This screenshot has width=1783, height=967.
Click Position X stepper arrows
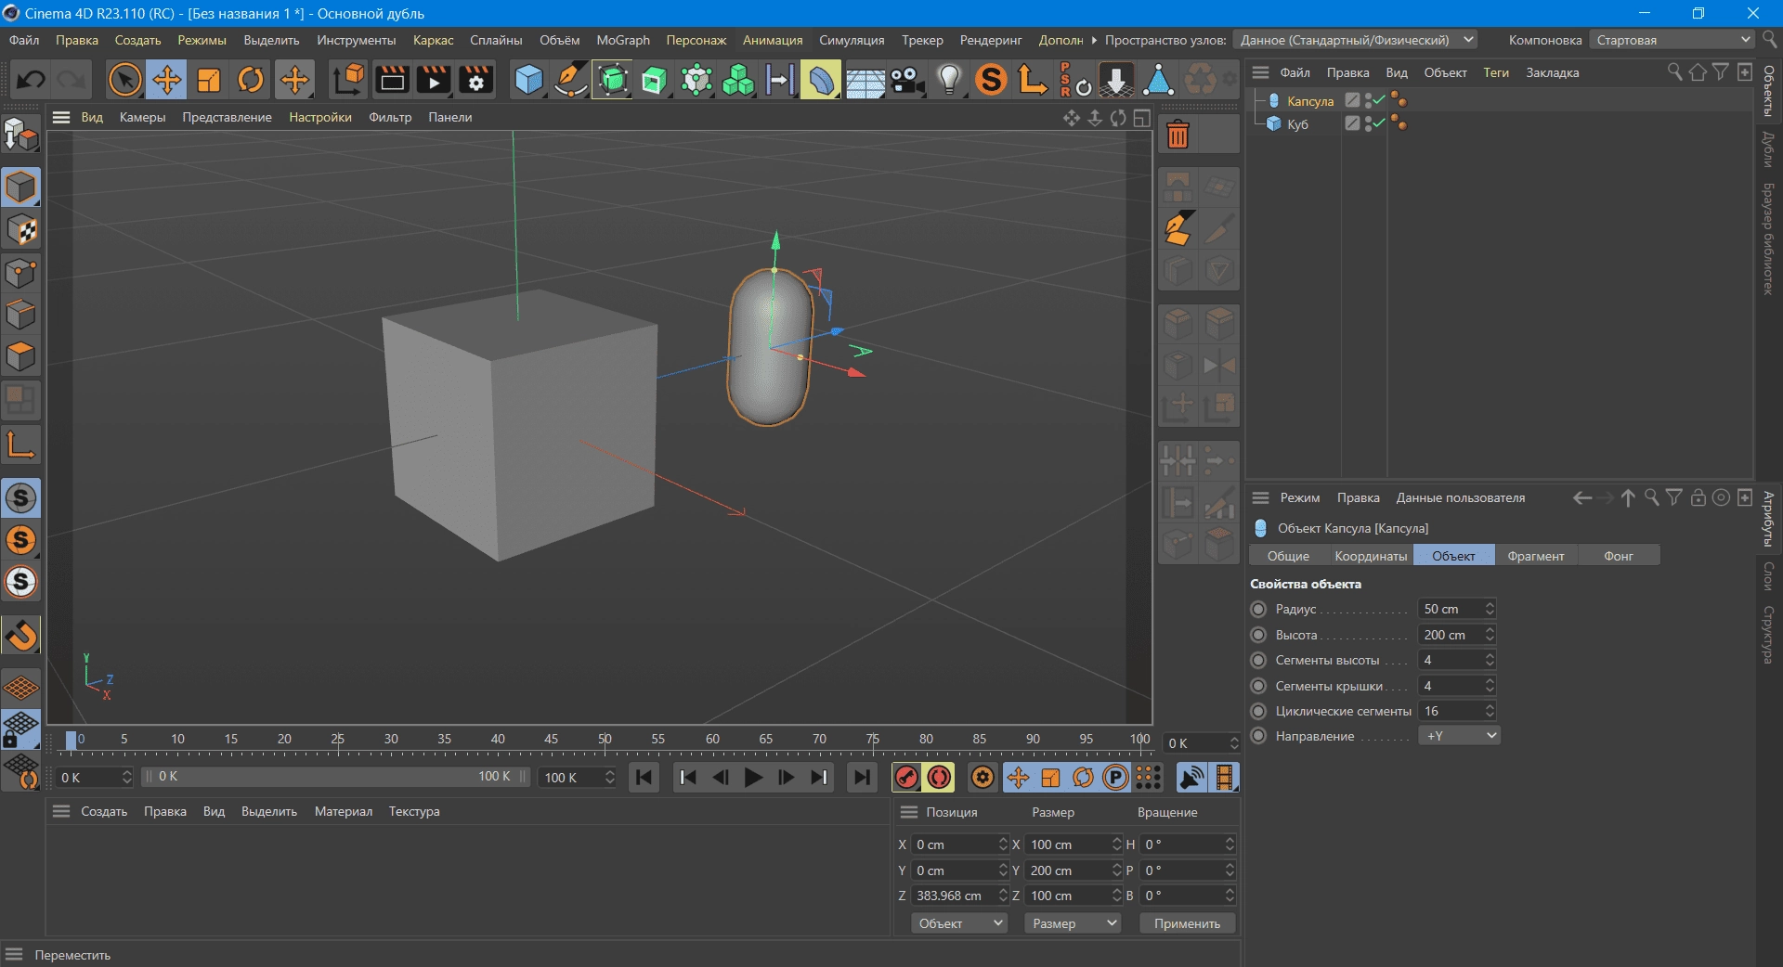click(1003, 845)
